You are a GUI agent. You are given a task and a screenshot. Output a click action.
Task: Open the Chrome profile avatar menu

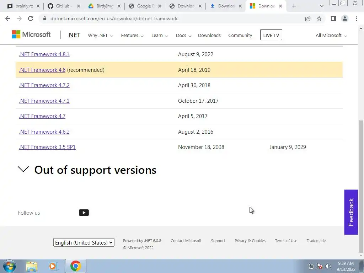pos(345,18)
